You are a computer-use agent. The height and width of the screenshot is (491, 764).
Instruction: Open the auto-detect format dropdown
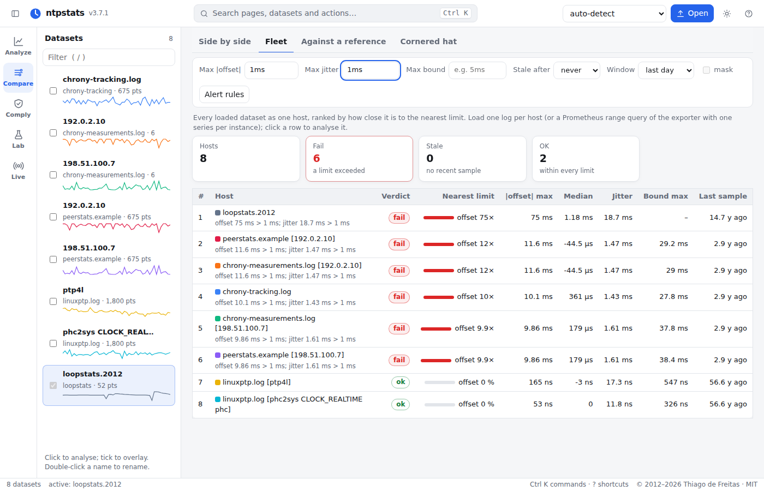(x=614, y=14)
